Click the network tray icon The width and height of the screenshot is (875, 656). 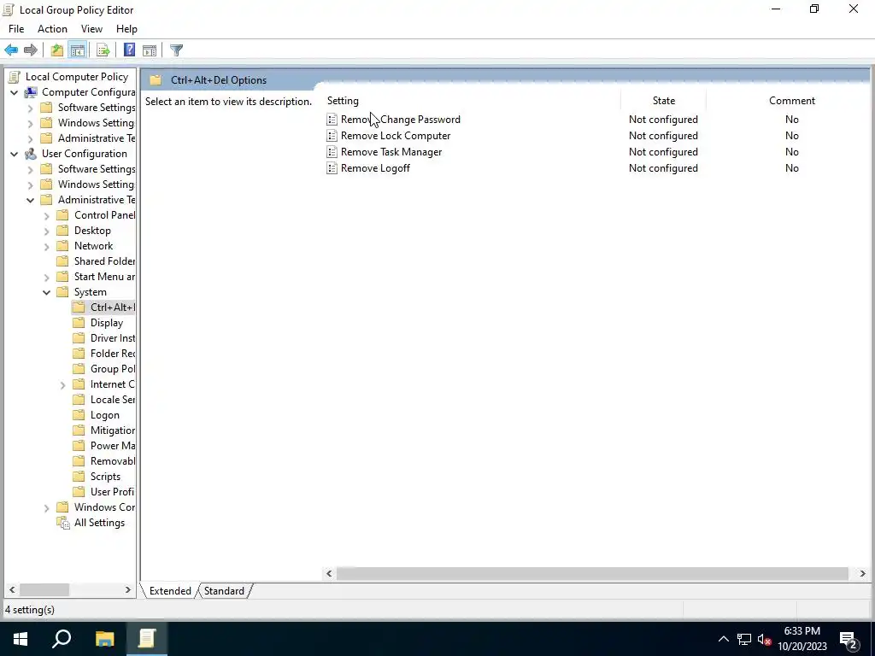click(x=744, y=639)
